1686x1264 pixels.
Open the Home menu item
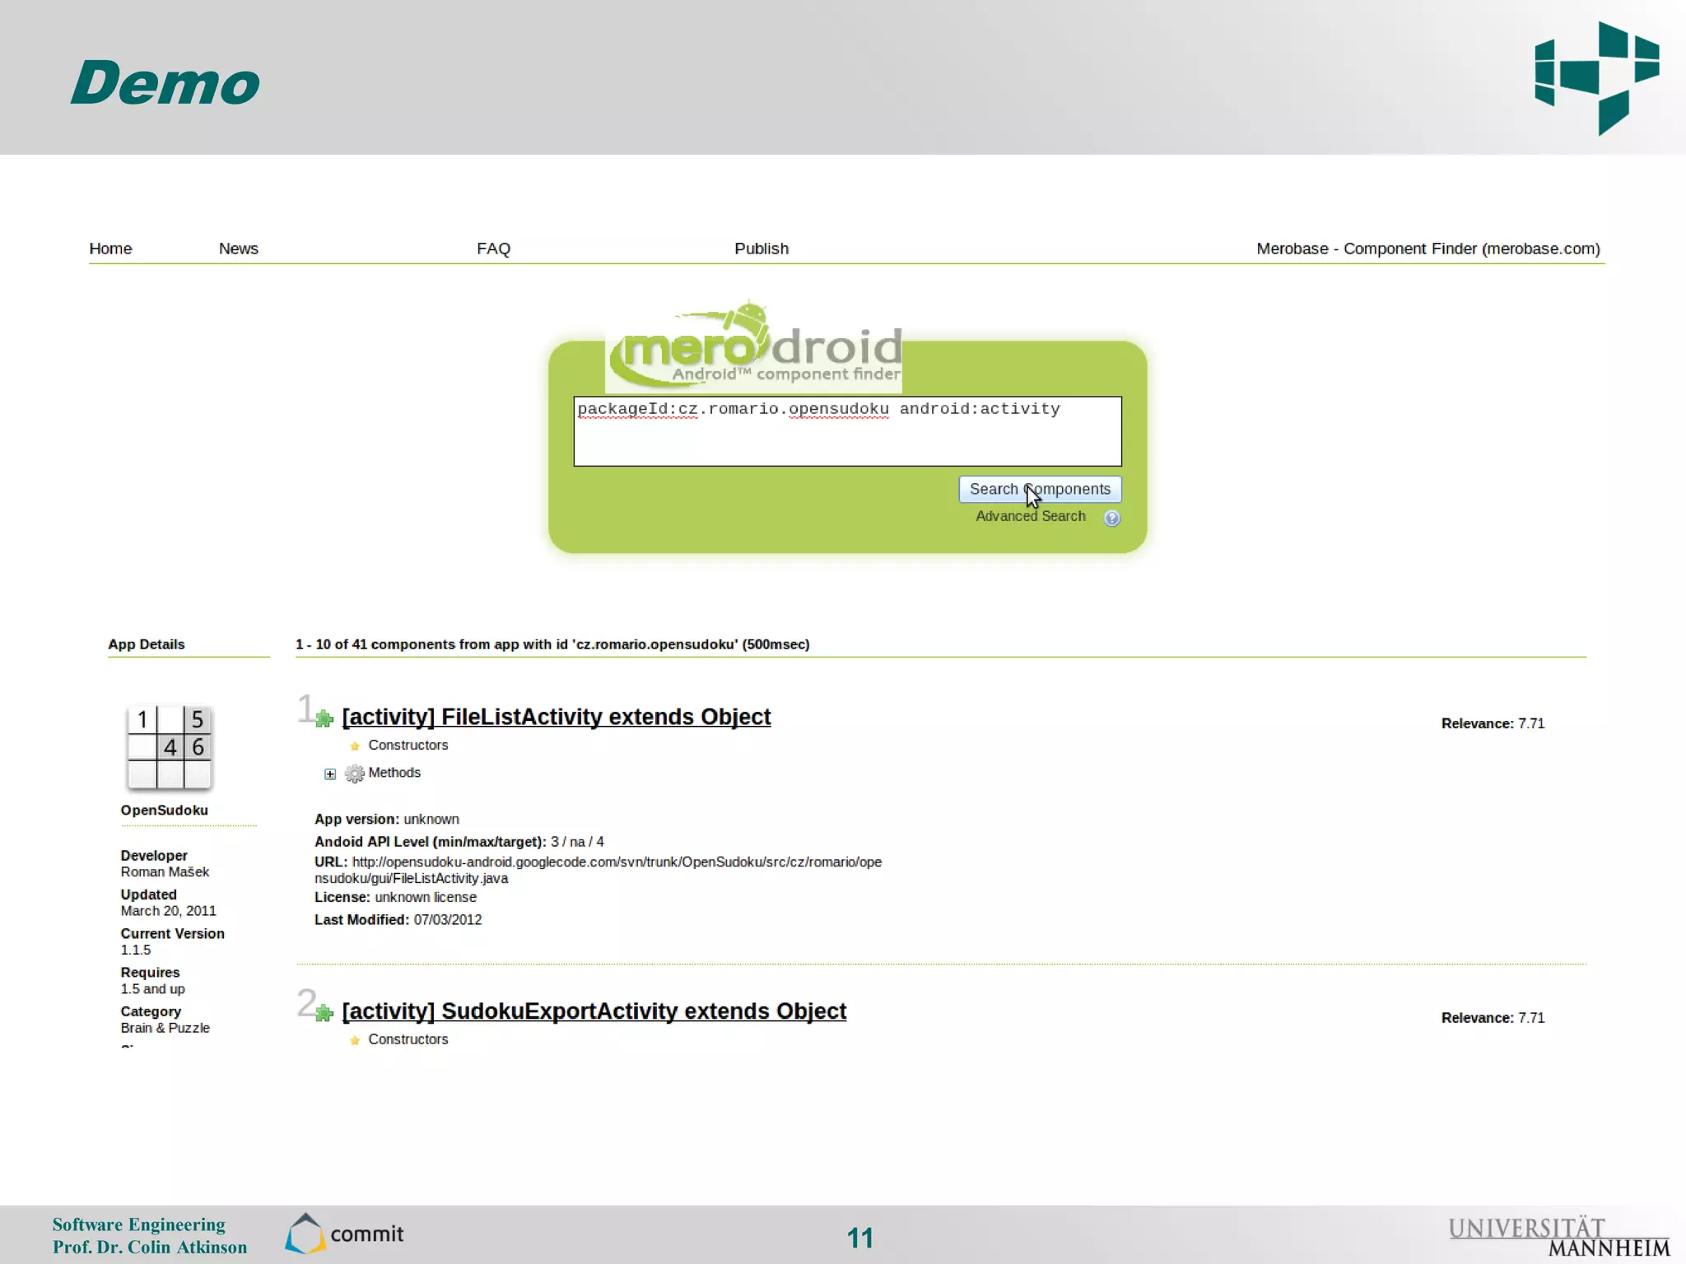click(x=110, y=249)
